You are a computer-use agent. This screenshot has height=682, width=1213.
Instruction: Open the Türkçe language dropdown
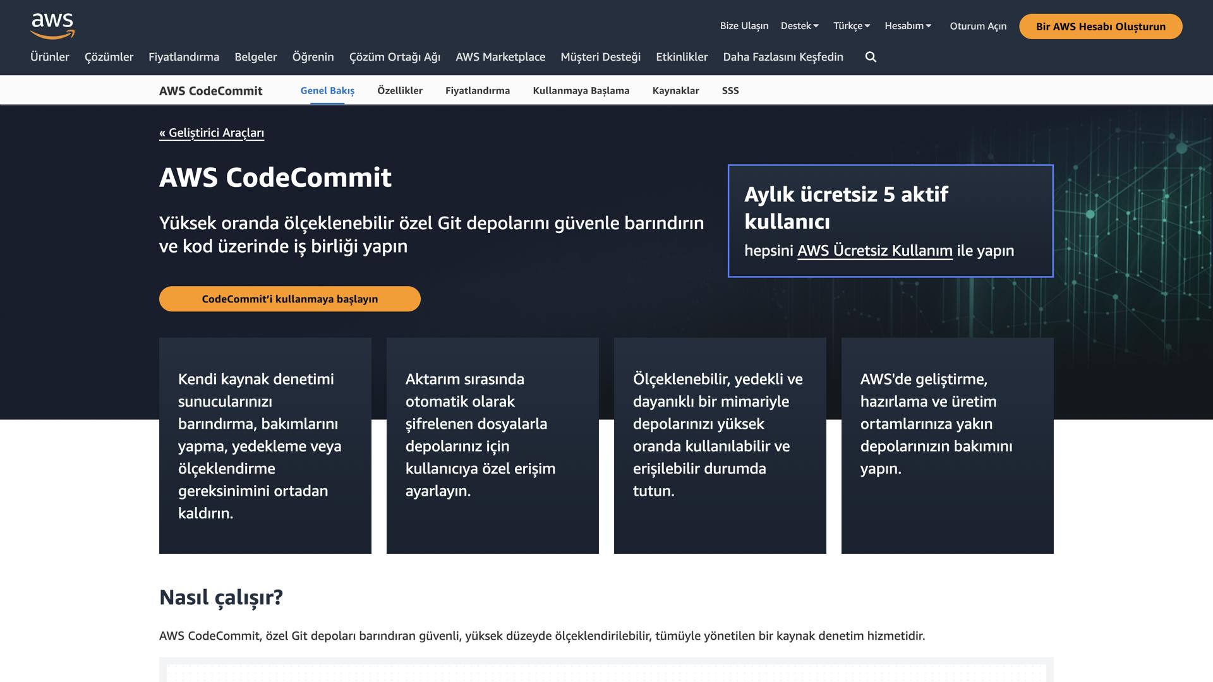click(x=851, y=26)
